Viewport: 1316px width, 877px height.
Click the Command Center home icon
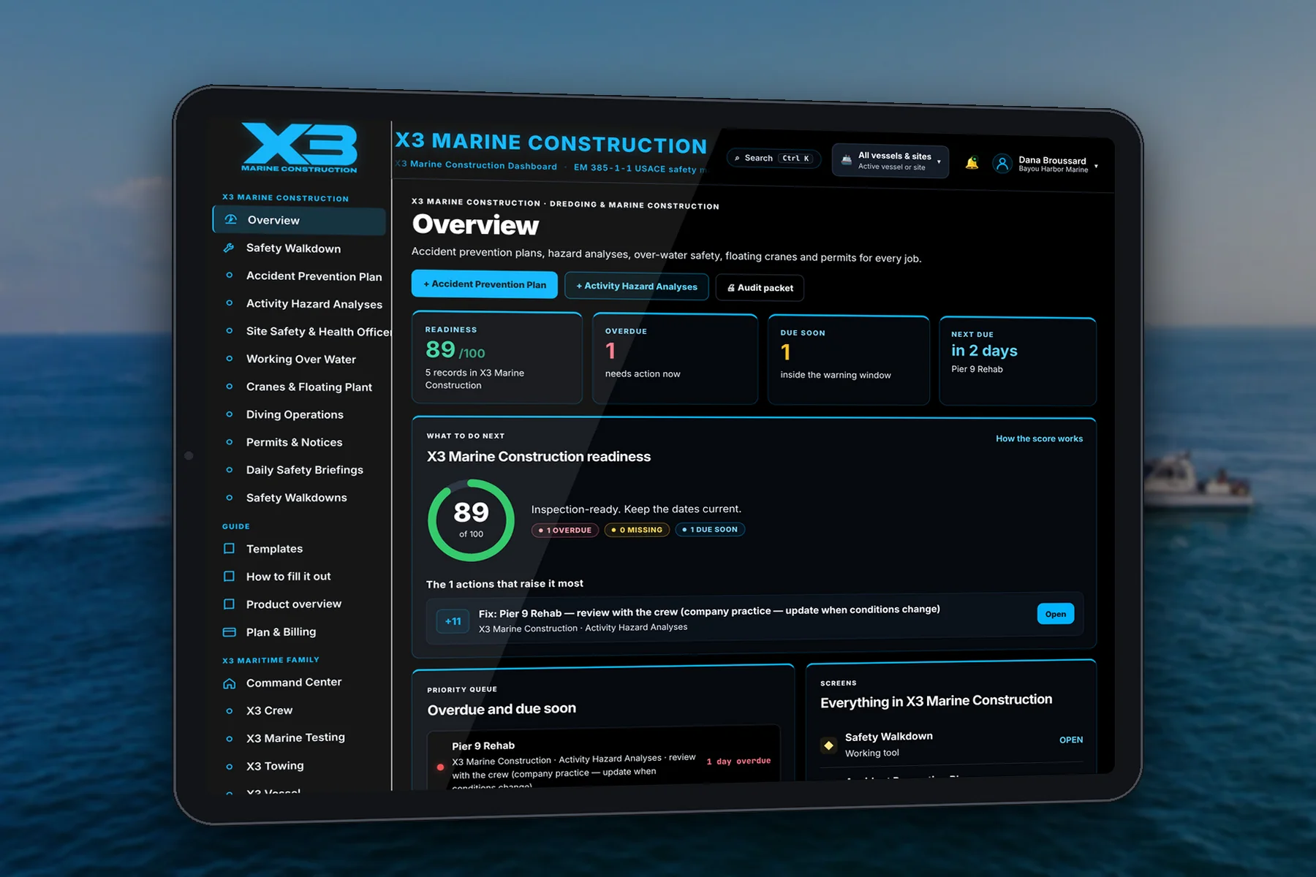tap(229, 683)
